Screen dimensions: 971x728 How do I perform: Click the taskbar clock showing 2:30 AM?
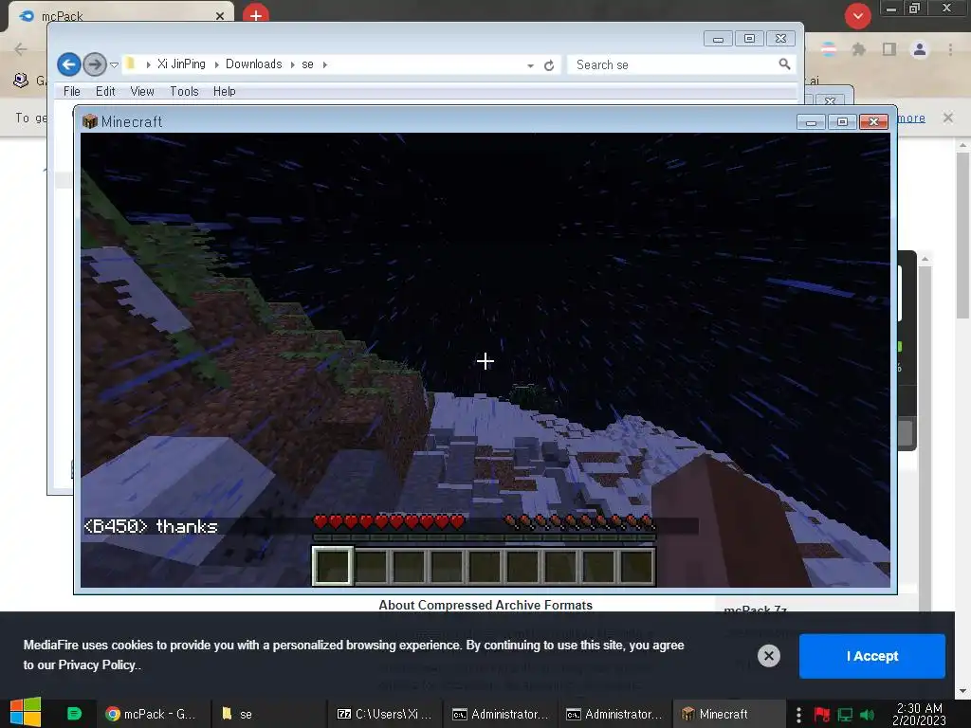pos(920,714)
